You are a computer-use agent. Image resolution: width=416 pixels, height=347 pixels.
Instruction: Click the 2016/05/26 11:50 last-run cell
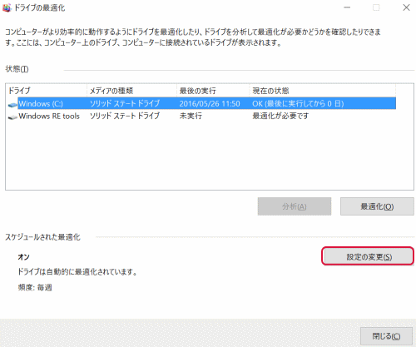click(x=210, y=104)
